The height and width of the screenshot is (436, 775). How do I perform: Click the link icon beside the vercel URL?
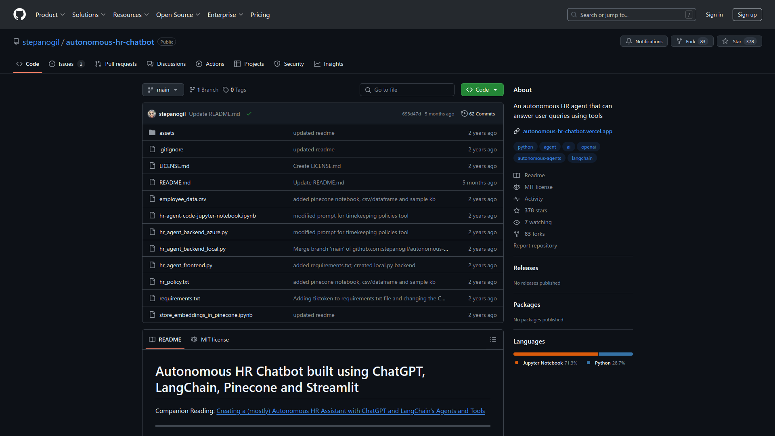pos(517,131)
